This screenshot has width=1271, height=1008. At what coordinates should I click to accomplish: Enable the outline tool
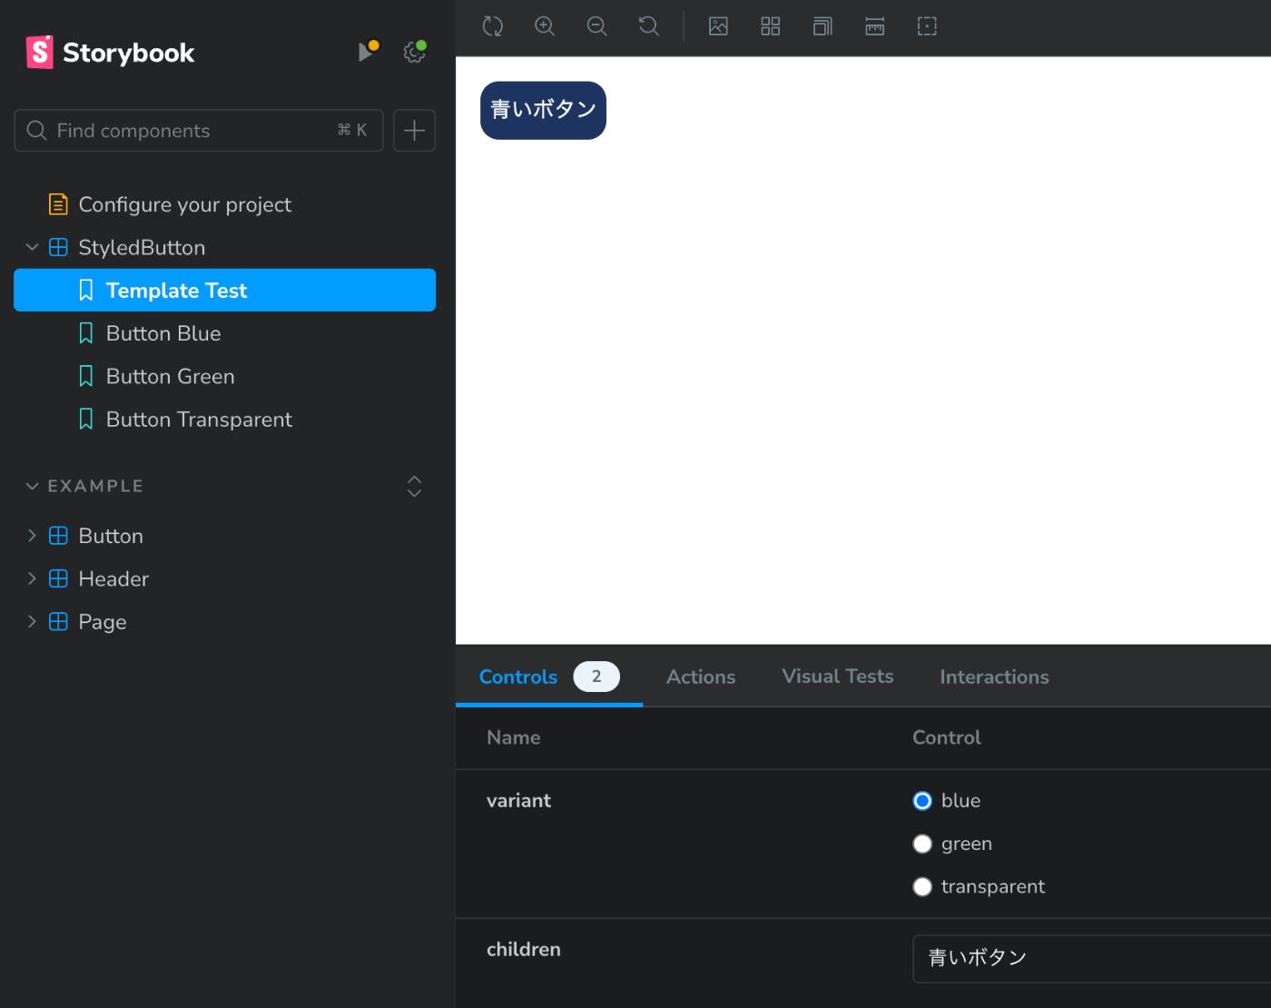927,26
